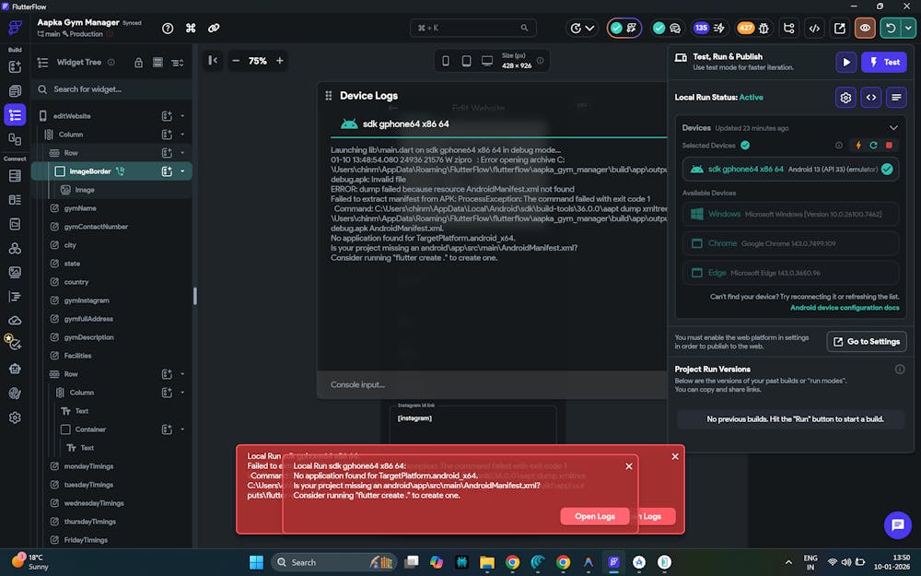Open File Explorer from taskbar

click(487, 562)
